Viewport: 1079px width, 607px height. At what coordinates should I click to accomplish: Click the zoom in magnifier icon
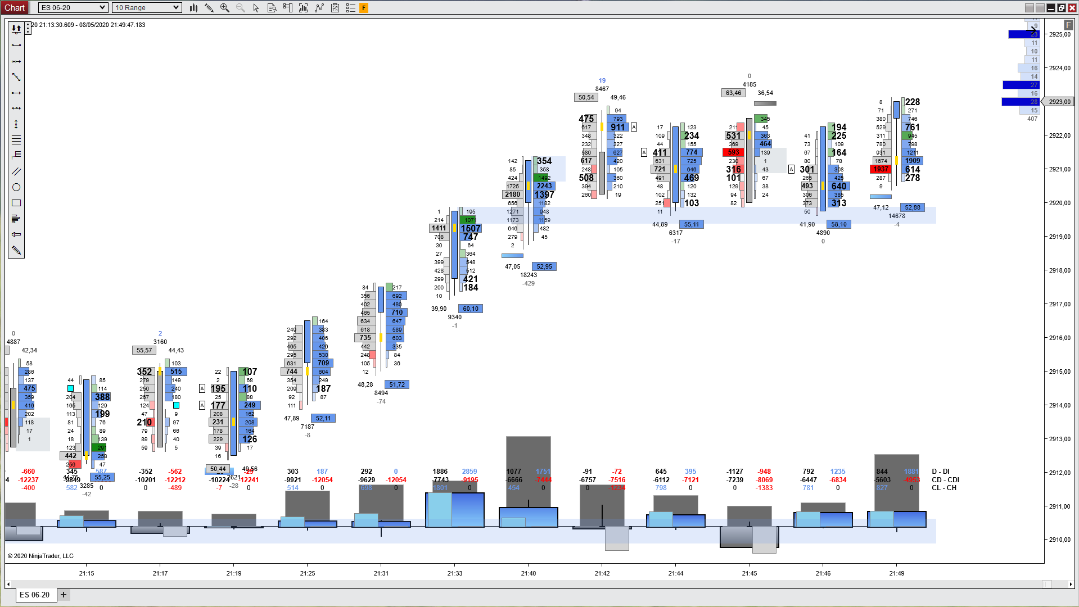(x=225, y=8)
